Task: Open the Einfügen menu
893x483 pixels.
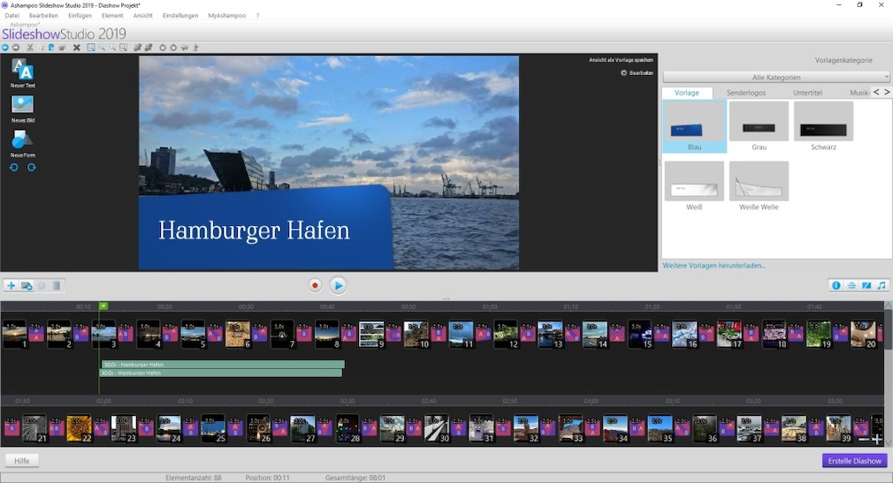Action: [x=80, y=15]
